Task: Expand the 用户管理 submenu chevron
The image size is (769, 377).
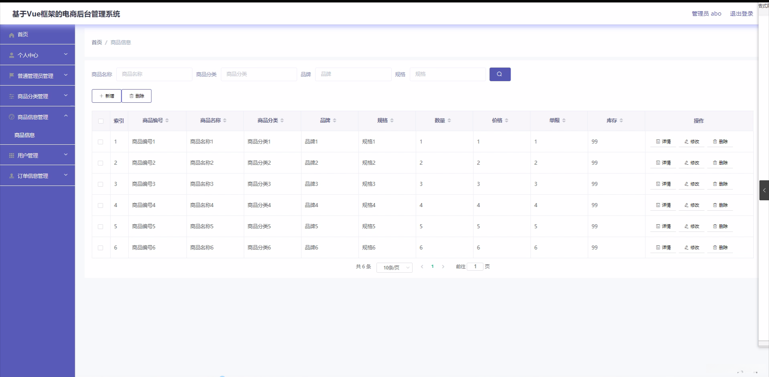Action: tap(66, 155)
